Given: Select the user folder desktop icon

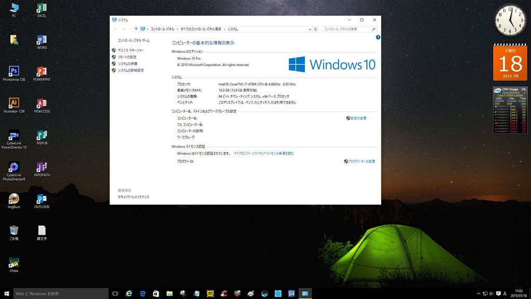Looking at the screenshot, I should click(x=14, y=40).
